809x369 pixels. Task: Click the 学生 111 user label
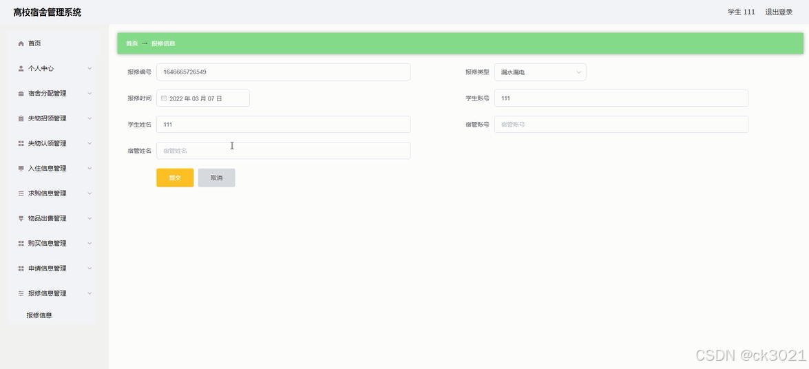(742, 12)
